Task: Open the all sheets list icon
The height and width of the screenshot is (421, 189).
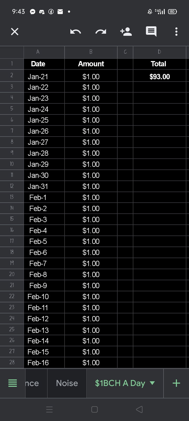Action: coord(13,383)
